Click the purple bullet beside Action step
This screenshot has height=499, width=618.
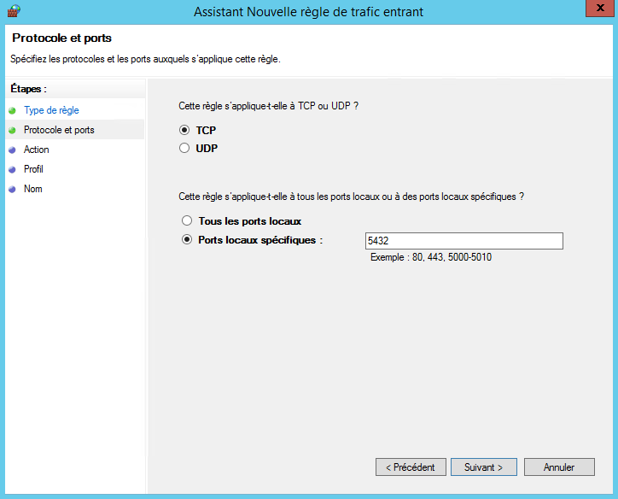tap(12, 150)
